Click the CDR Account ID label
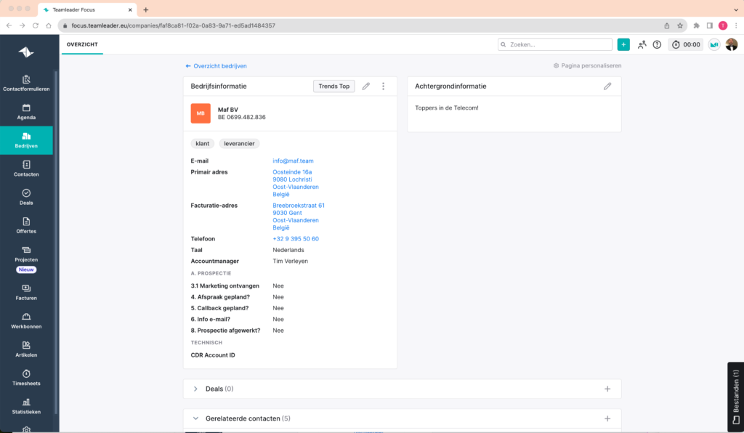The height and width of the screenshot is (433, 744). 213,355
